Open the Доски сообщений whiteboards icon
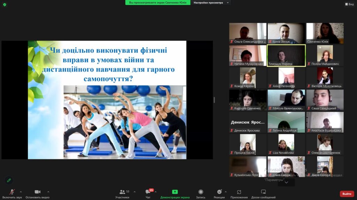This screenshot has width=357, height=200. coord(263,192)
